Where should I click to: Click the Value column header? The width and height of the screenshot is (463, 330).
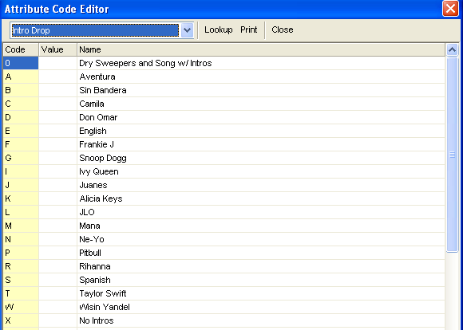57,49
